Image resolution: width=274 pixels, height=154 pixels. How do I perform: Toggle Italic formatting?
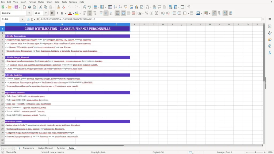57,13
